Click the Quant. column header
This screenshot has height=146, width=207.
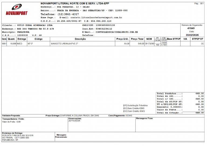(x=12, y=39)
